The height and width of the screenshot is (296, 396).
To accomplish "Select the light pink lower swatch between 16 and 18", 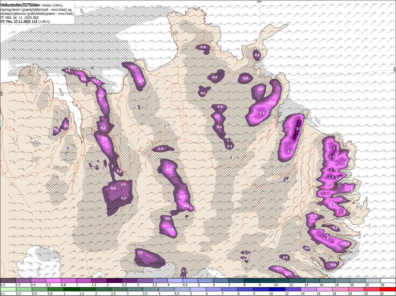I will coord(325,289).
